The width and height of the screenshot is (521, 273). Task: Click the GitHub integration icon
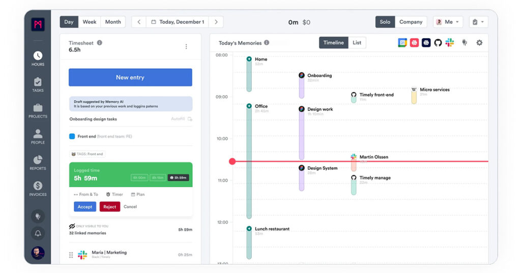(438, 43)
